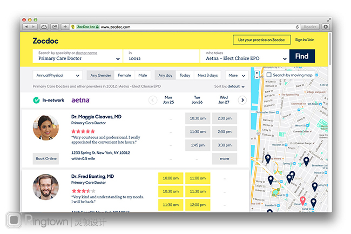Open Dr. Maggie Cleaves, MD name link
The height and width of the screenshot is (234, 351).
[96, 117]
